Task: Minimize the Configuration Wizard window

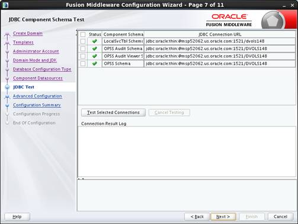Action: click(x=284, y=5)
